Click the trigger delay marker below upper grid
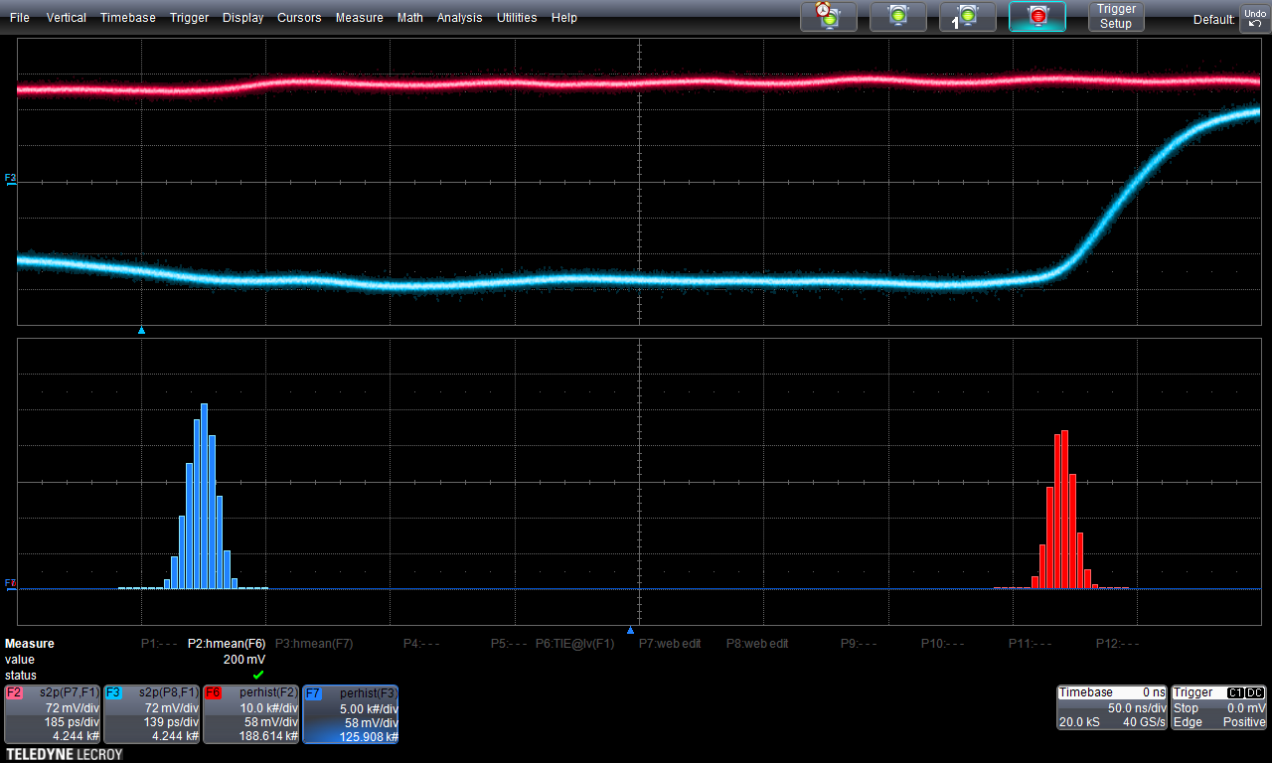This screenshot has width=1272, height=763. pyautogui.click(x=141, y=330)
